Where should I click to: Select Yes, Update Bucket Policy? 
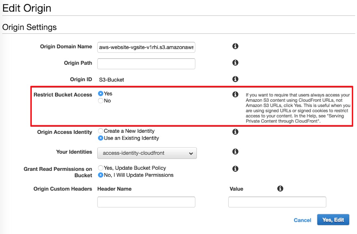point(100,167)
